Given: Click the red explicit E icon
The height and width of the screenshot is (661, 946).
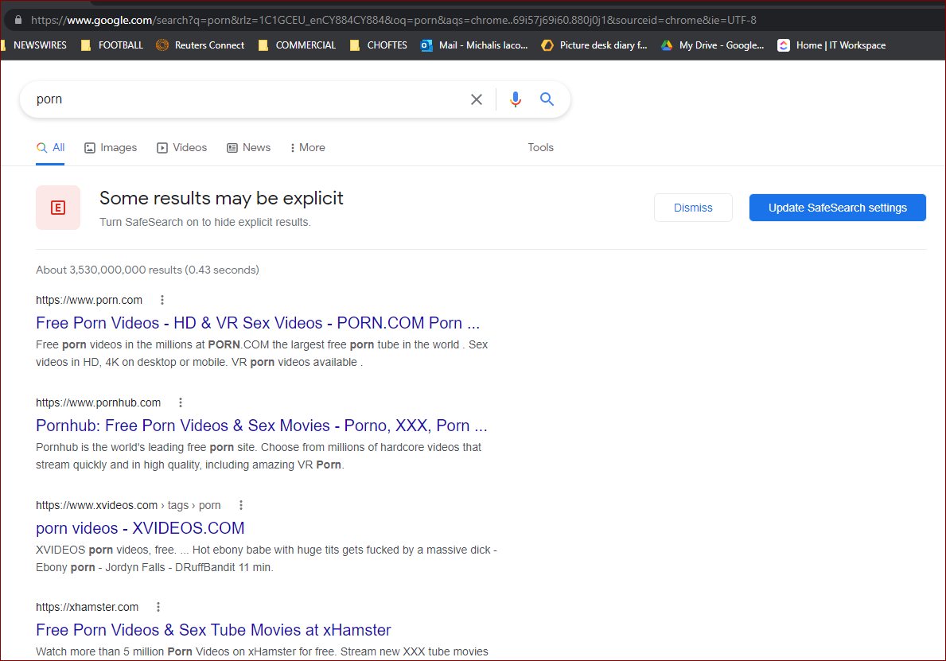Looking at the screenshot, I should pos(58,208).
